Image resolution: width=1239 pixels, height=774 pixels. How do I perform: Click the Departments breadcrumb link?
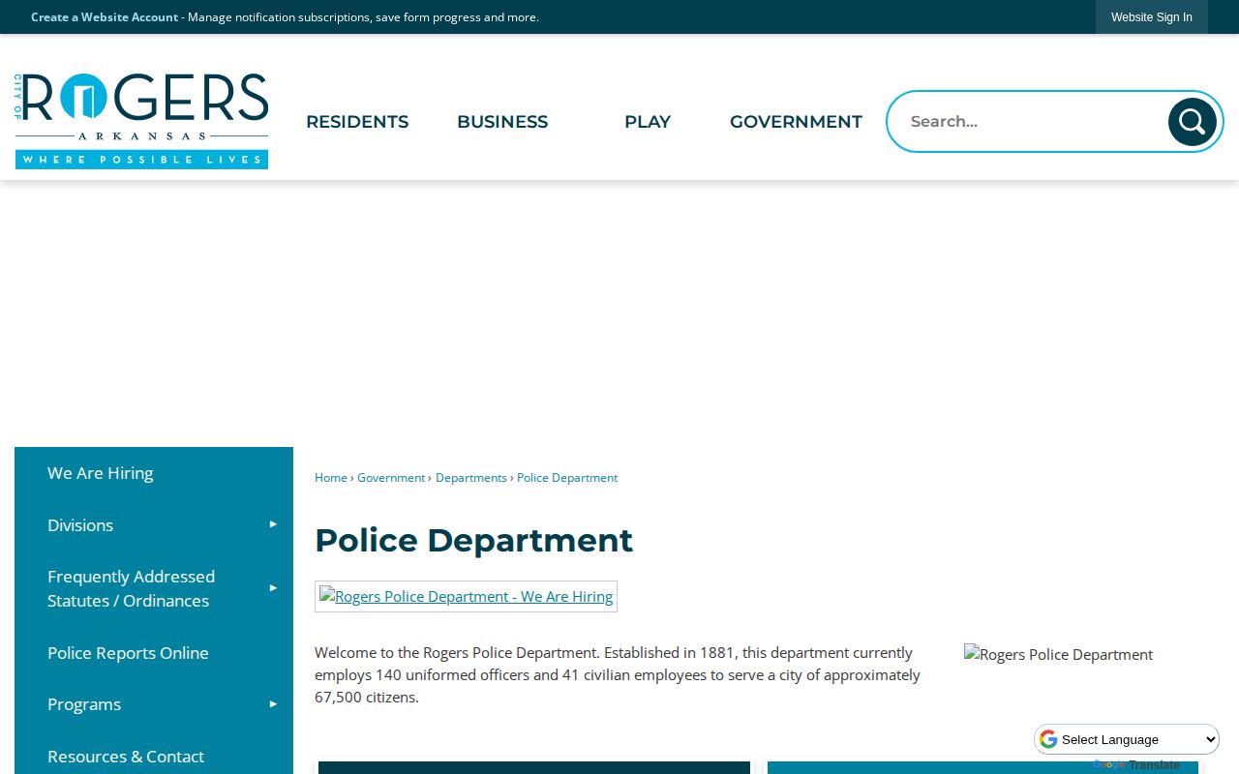(471, 478)
